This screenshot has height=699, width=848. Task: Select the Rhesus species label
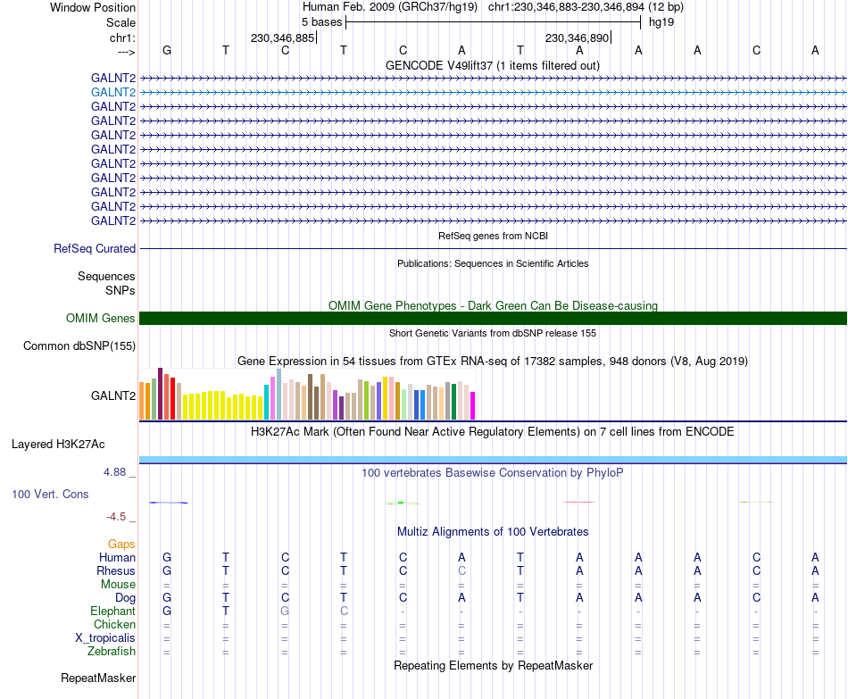(116, 571)
